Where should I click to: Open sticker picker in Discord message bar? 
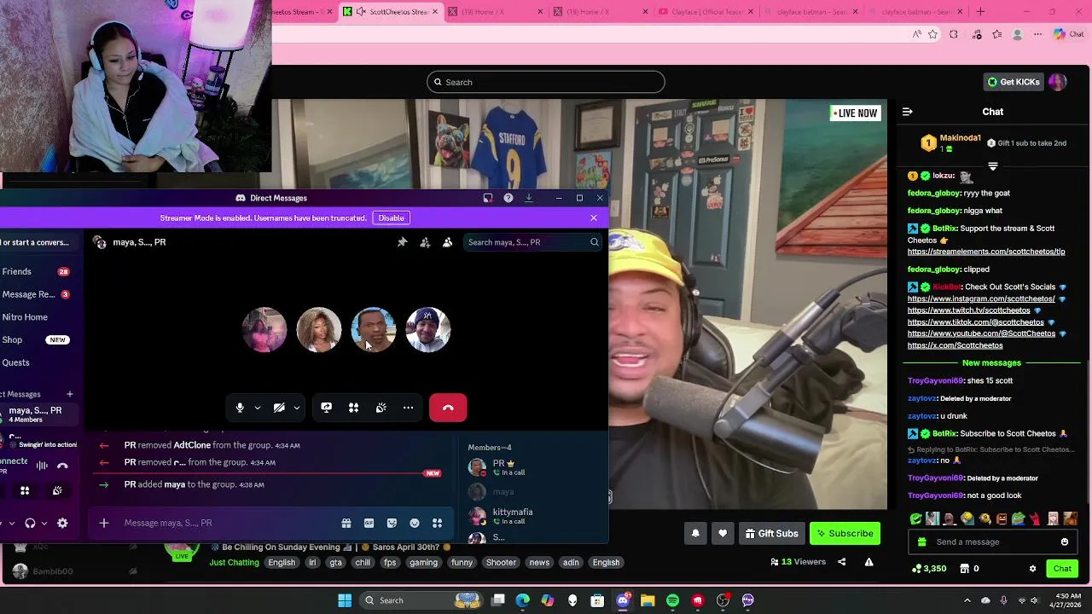coord(392,523)
